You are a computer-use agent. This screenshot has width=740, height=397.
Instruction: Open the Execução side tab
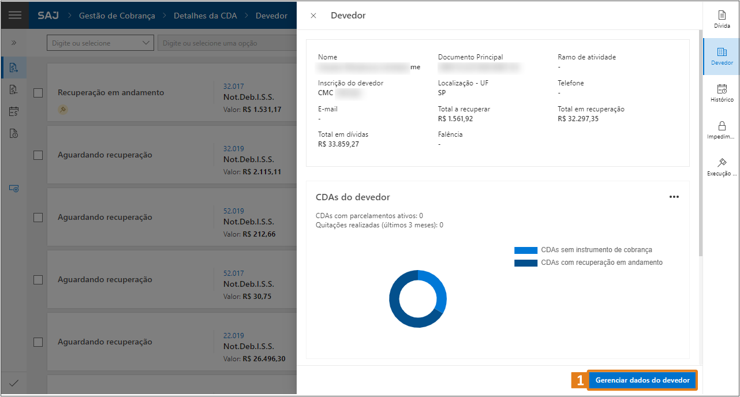tap(722, 167)
